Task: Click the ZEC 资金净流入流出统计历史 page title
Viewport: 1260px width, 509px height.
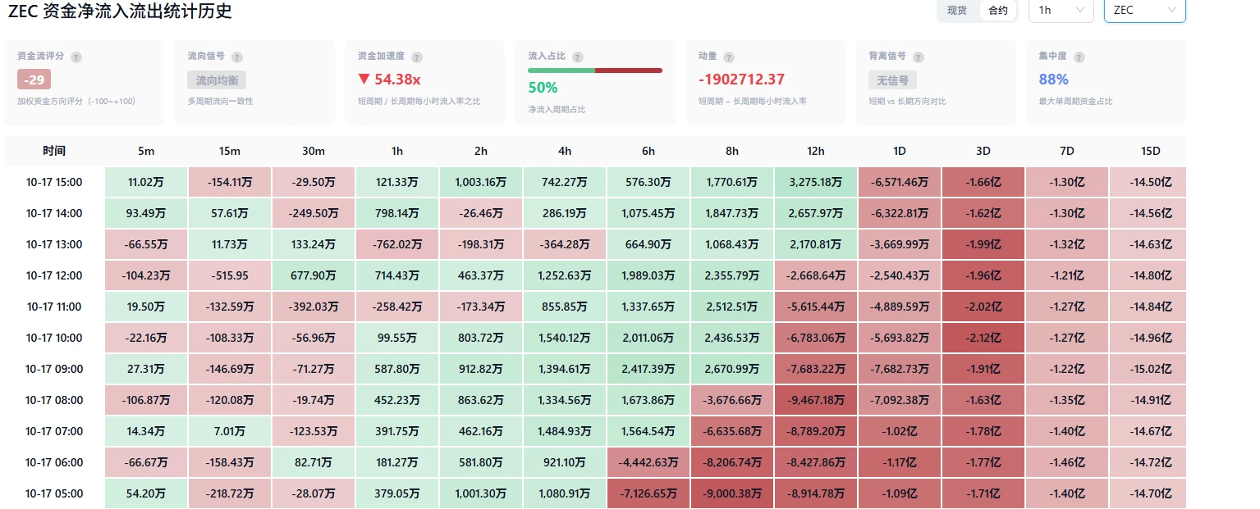Action: tap(120, 11)
